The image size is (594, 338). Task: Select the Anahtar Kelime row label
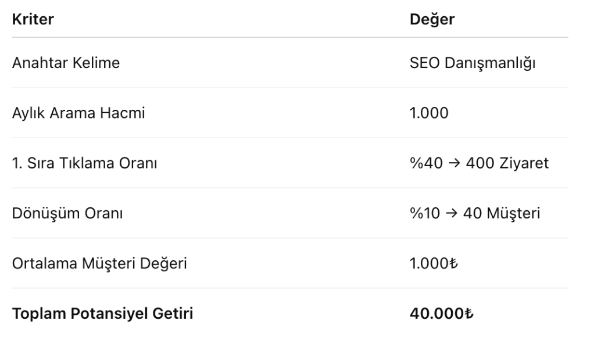pos(66,63)
